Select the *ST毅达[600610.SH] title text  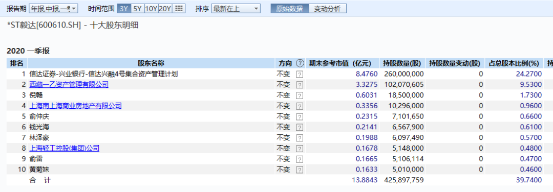pyautogui.click(x=44, y=26)
